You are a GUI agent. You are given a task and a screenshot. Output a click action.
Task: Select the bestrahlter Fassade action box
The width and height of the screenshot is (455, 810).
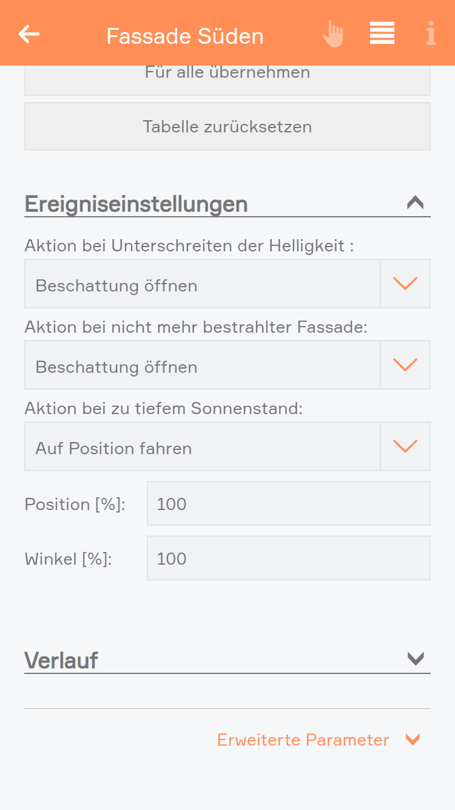pos(202,366)
